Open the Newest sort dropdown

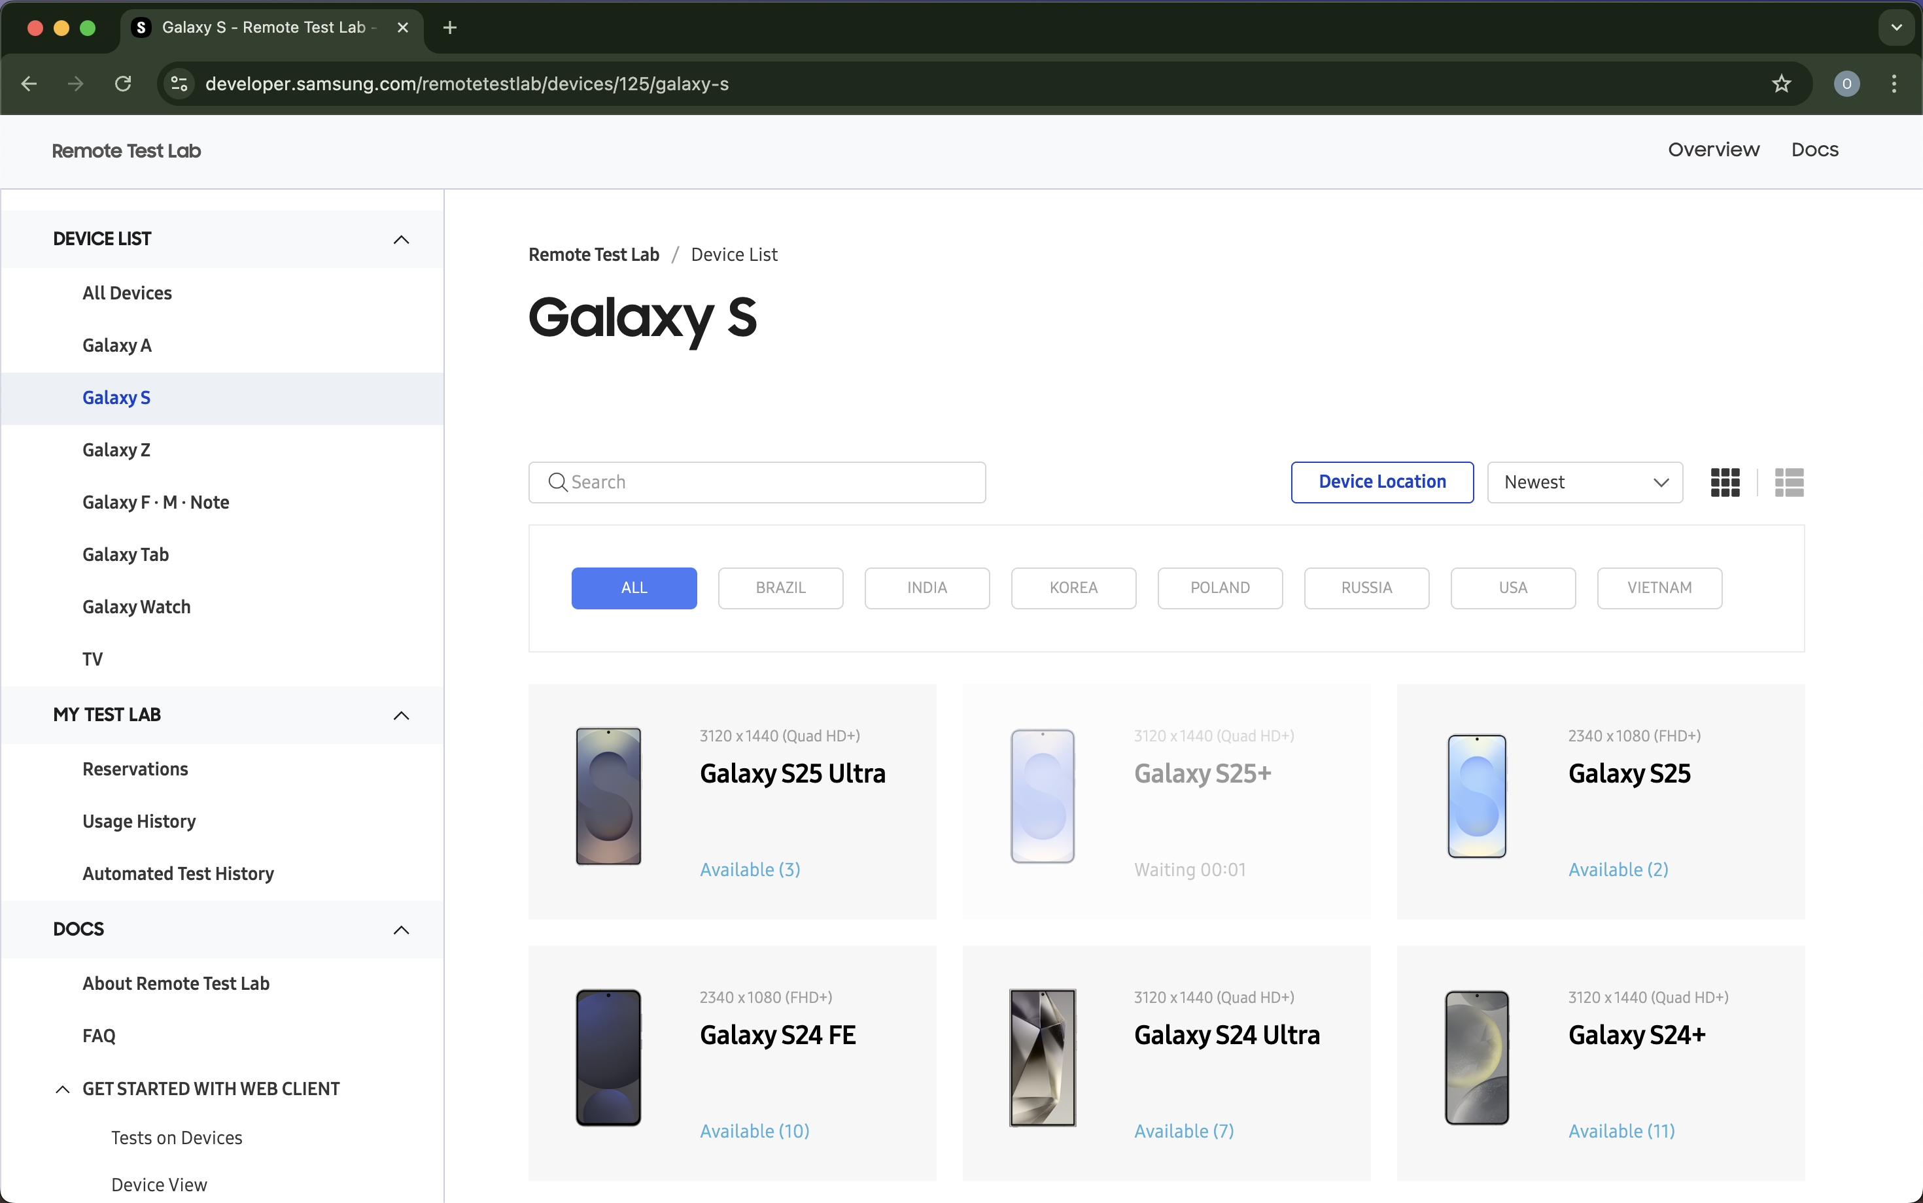click(x=1585, y=482)
